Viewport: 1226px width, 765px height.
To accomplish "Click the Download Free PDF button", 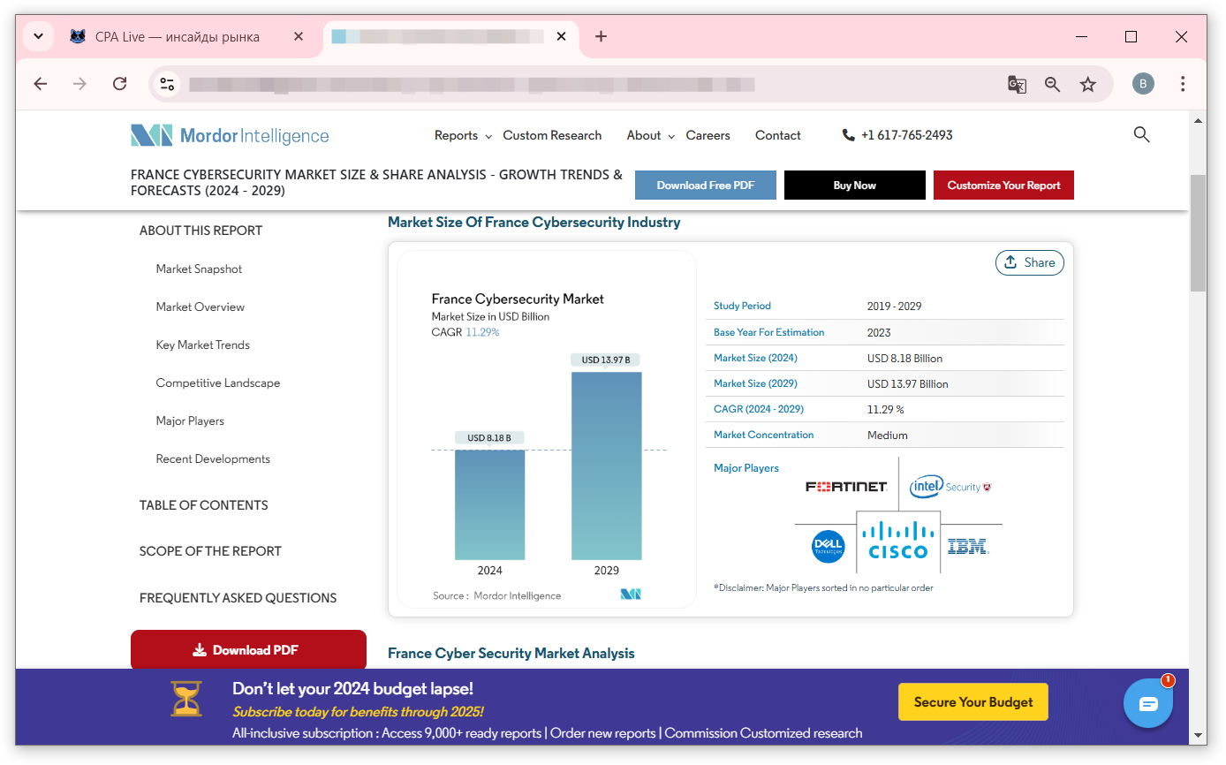I will (x=706, y=185).
